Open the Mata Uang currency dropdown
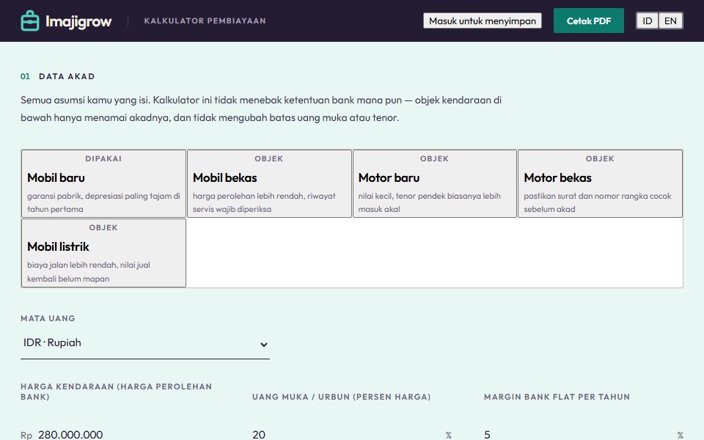This screenshot has width=704, height=440. point(145,344)
